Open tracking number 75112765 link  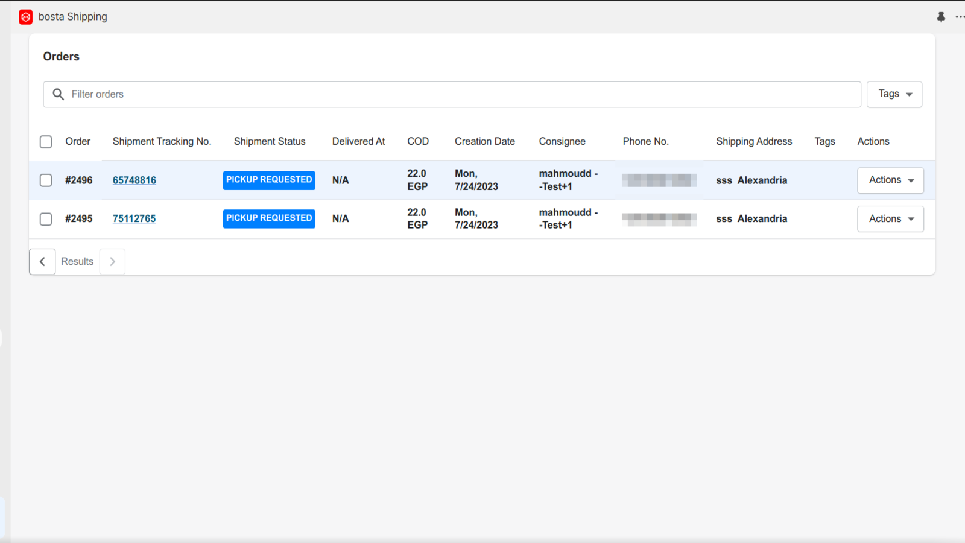pos(134,219)
